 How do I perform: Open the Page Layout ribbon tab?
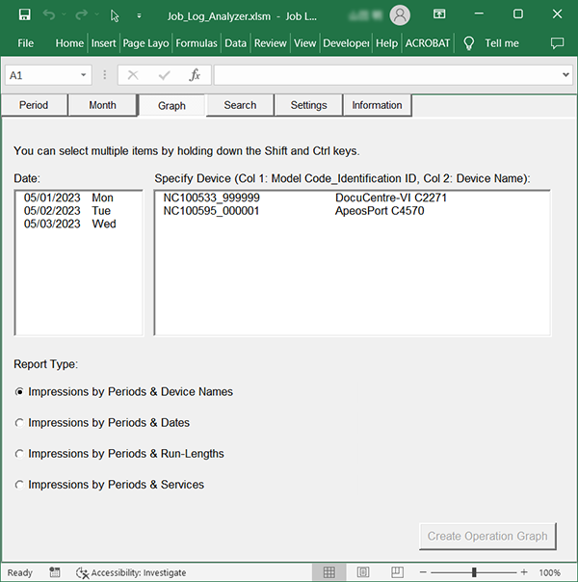tap(145, 43)
